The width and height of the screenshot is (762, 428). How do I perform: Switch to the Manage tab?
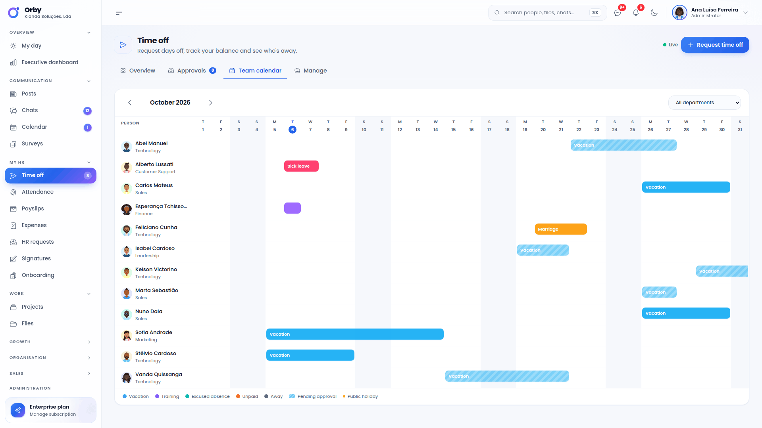point(311,71)
